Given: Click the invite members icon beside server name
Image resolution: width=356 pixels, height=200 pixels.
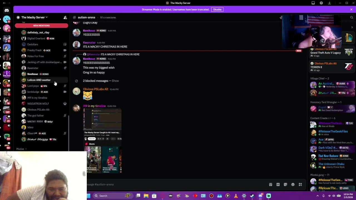Looking at the screenshot, I should [65, 17].
